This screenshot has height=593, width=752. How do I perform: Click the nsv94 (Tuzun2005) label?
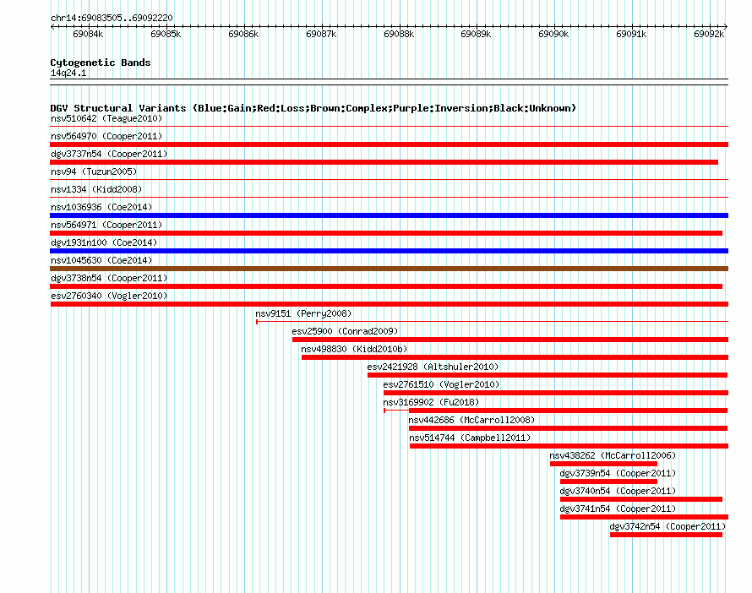coord(94,171)
